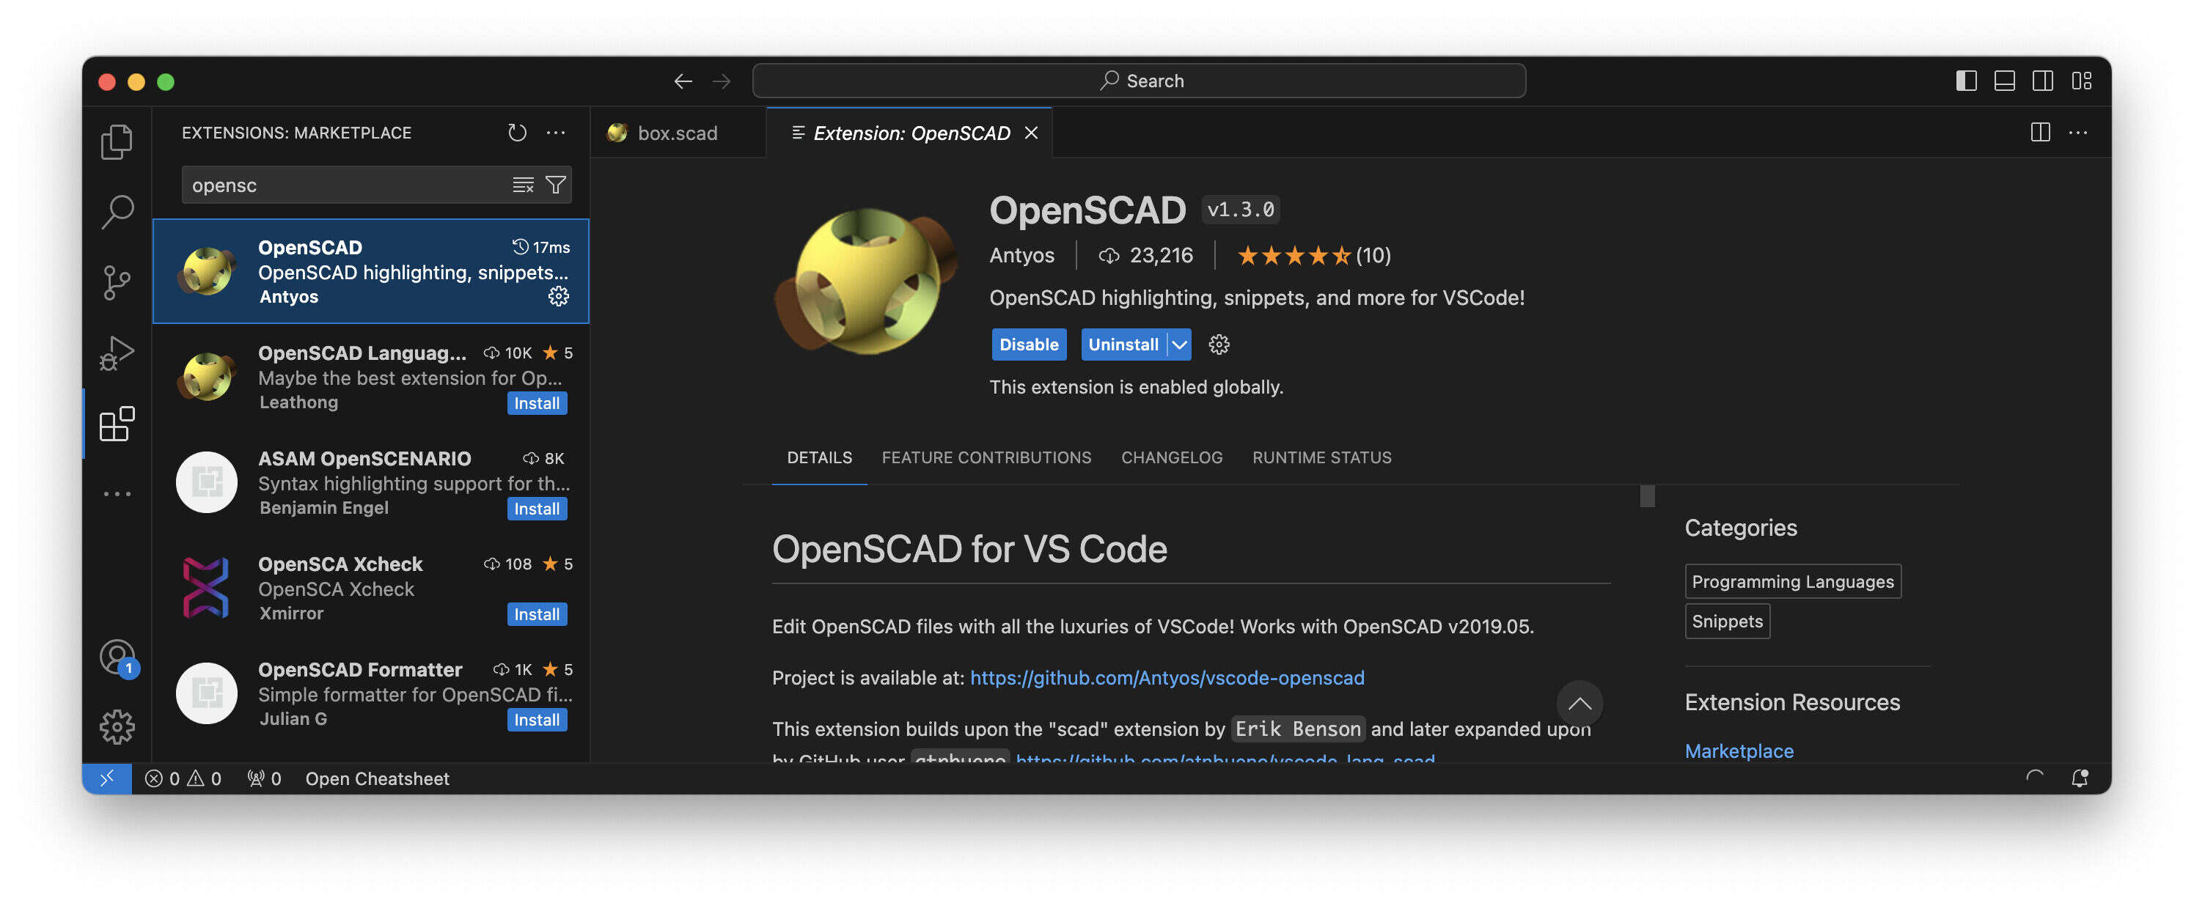The width and height of the screenshot is (2194, 903).
Task: View the star rating reviews
Action: click(1313, 255)
